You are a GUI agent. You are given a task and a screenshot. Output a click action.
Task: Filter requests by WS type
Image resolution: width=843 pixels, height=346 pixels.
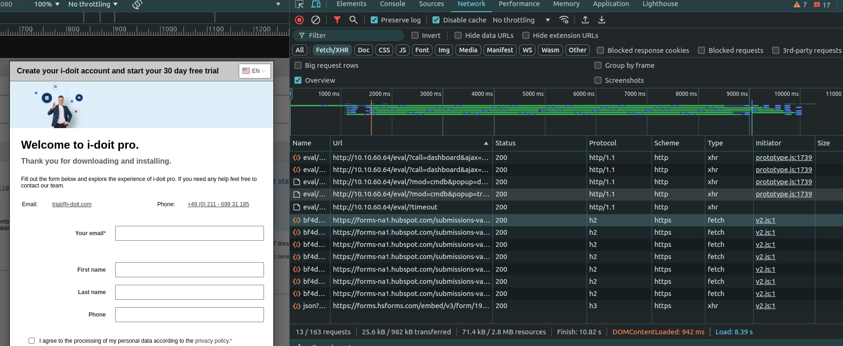[528, 50]
